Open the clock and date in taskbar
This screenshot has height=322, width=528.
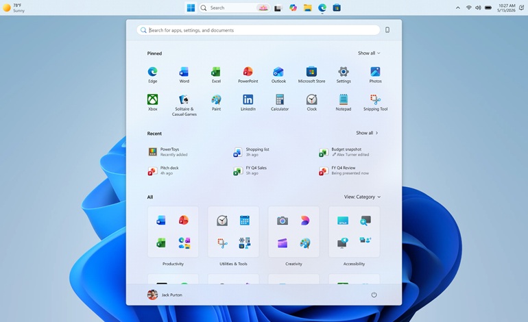507,8
